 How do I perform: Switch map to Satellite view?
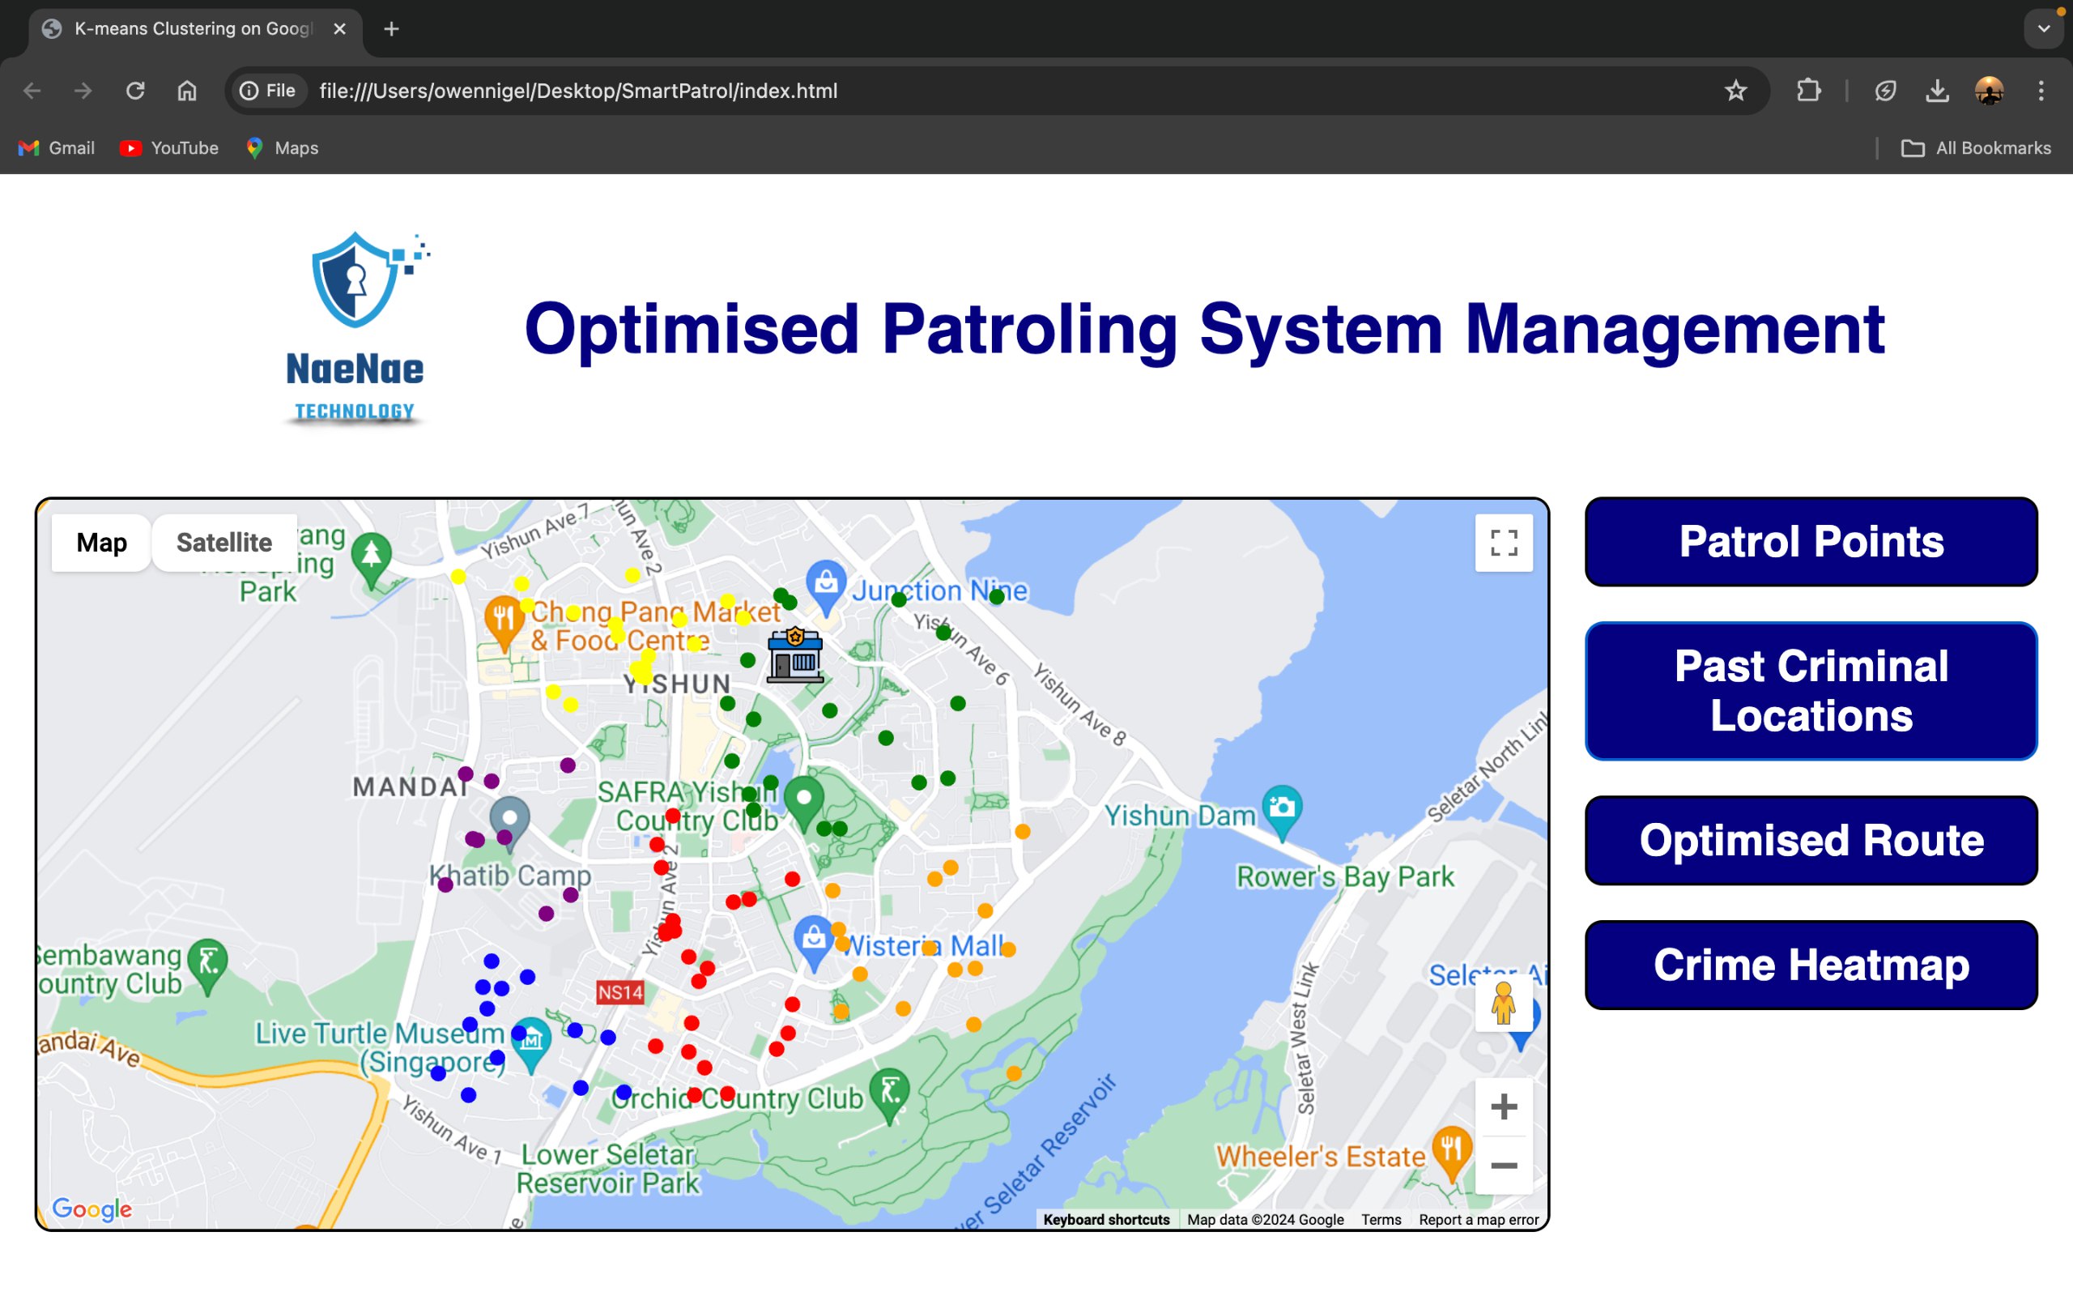coord(223,543)
